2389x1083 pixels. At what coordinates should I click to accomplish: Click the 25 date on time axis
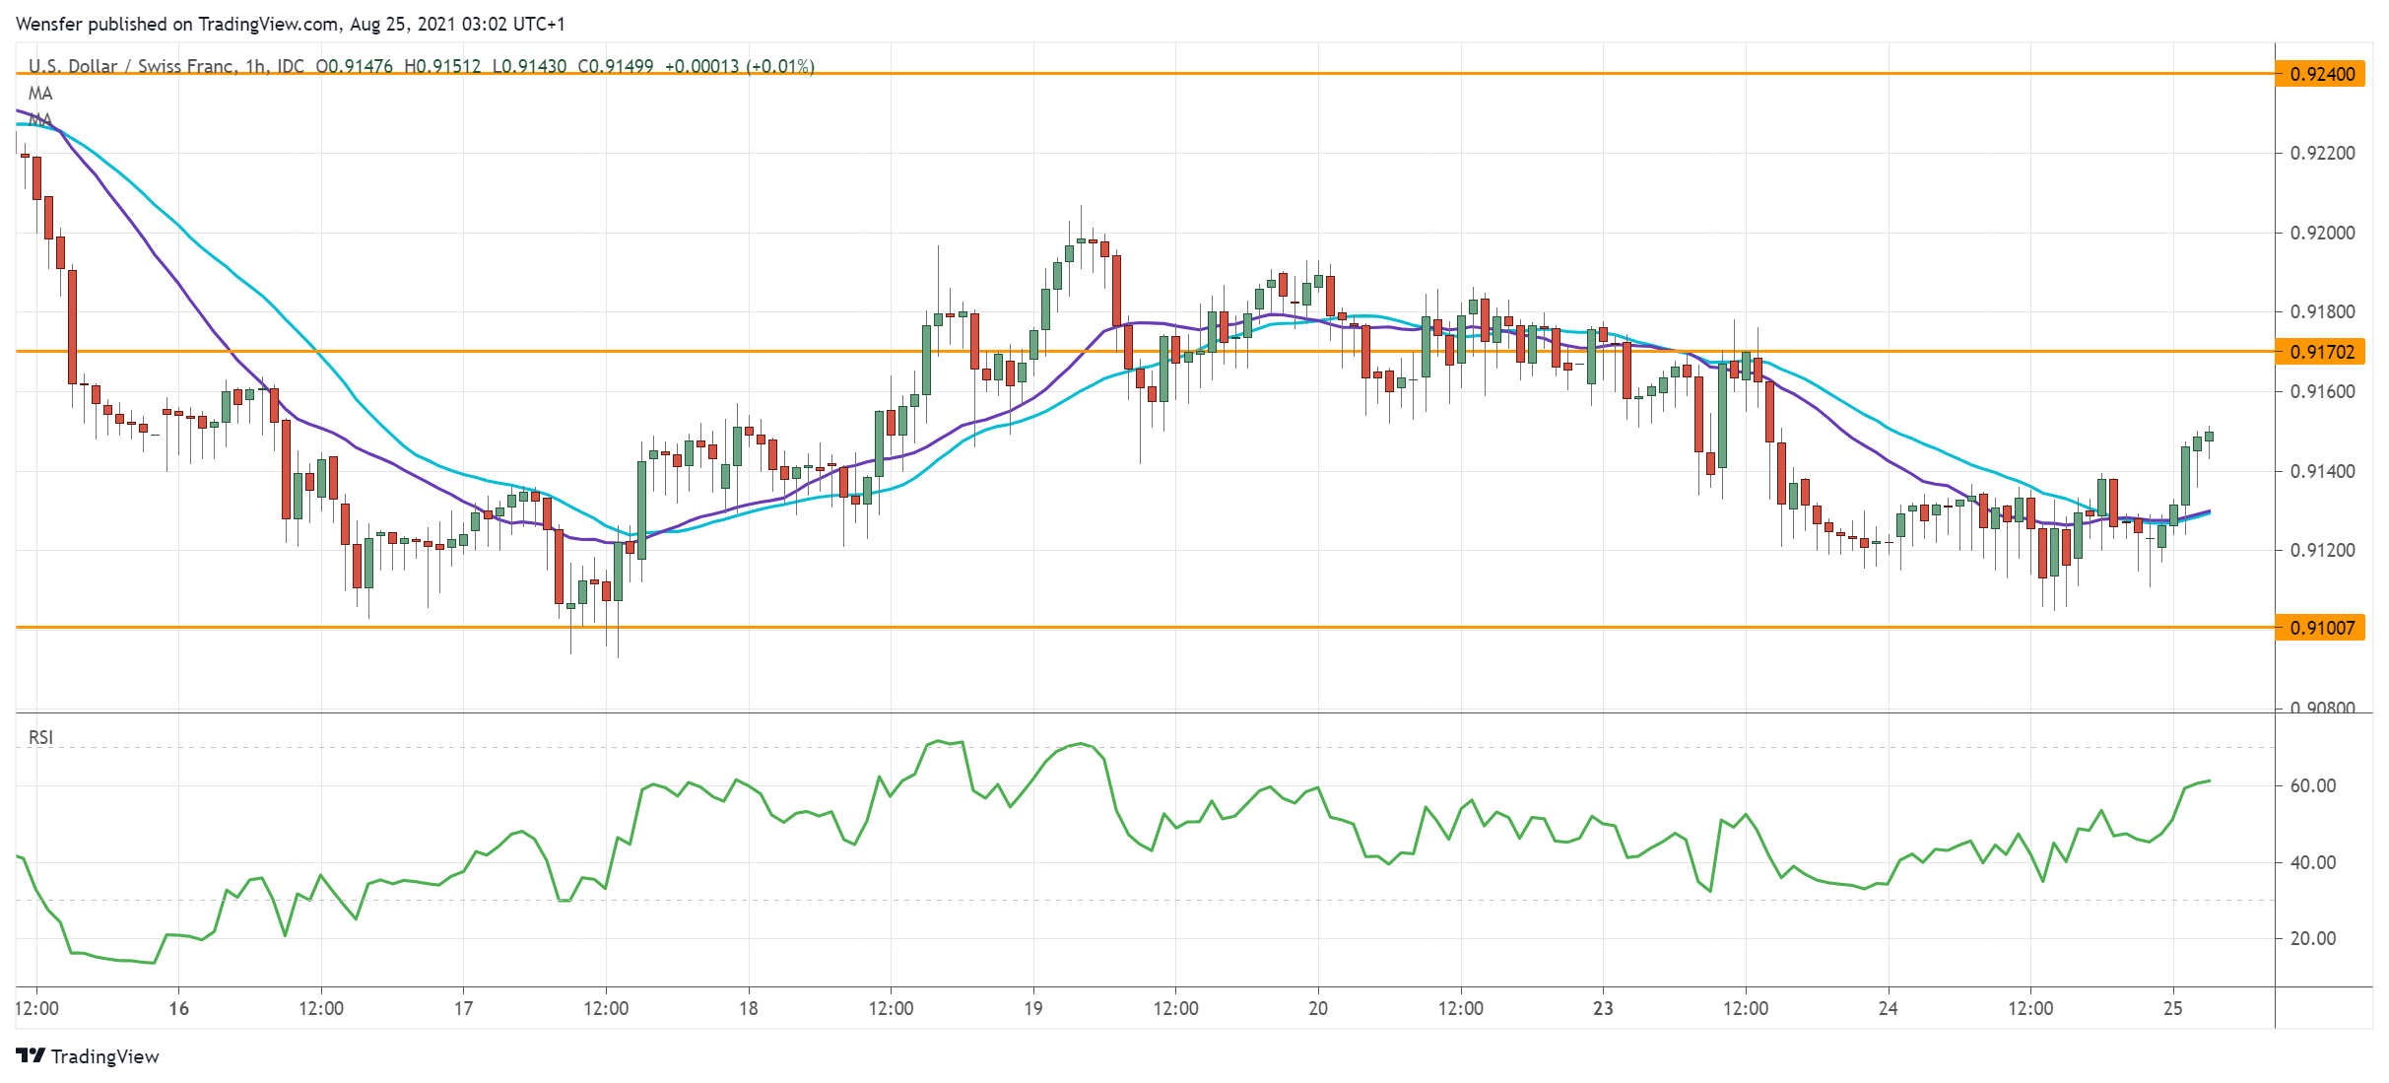click(2172, 1008)
